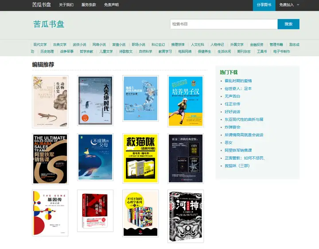Open the 无声告白 link

[232, 96]
